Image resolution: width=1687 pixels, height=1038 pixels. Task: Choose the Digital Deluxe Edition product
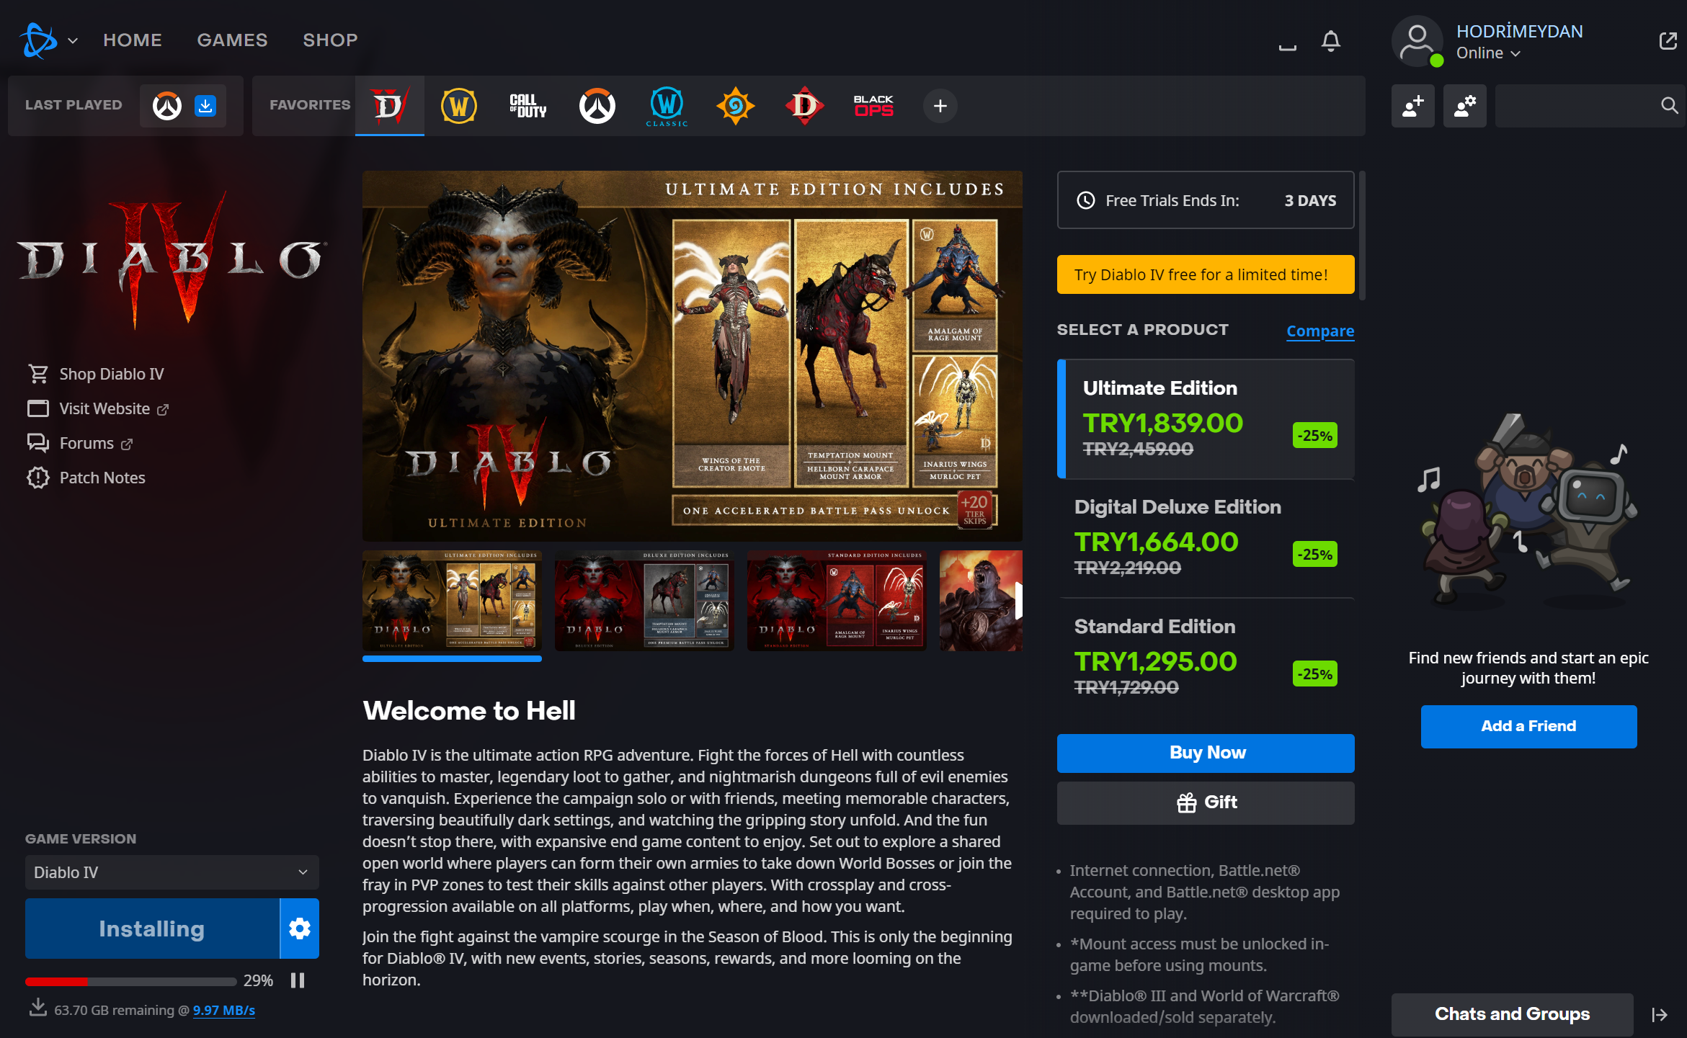(x=1205, y=538)
